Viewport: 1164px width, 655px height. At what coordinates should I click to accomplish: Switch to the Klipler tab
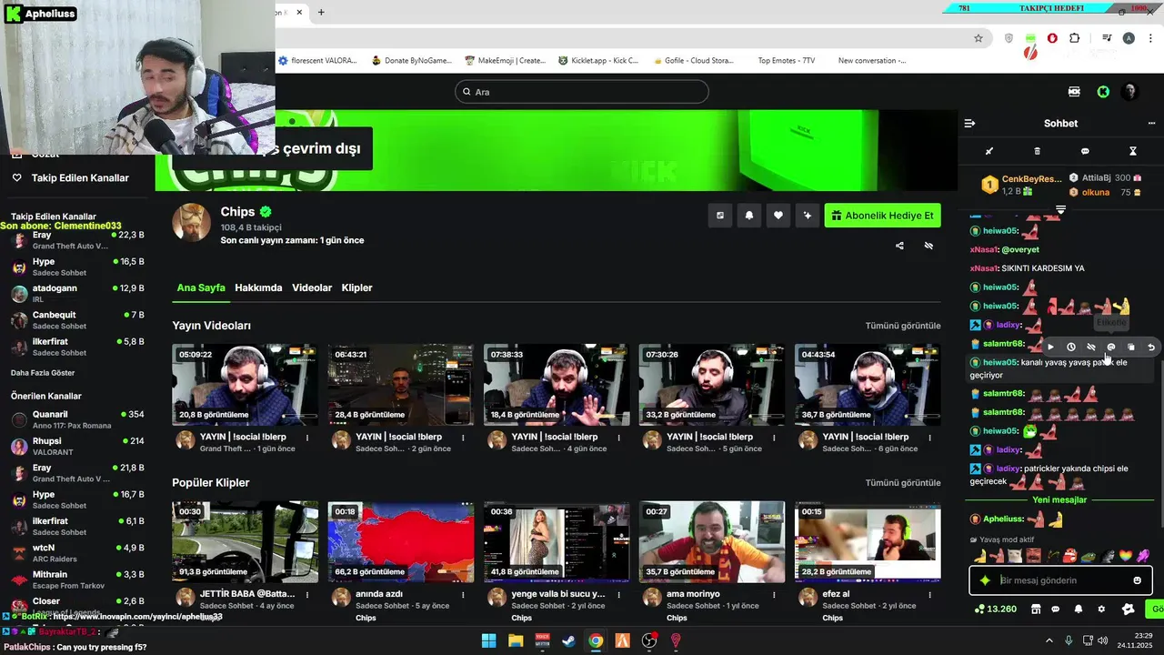(356, 287)
